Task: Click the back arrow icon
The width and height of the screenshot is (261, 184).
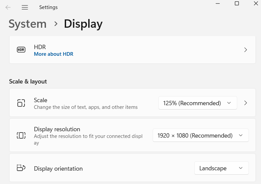Action: tap(8, 7)
